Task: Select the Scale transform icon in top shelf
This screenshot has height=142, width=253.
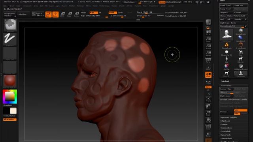Action: point(70,14)
